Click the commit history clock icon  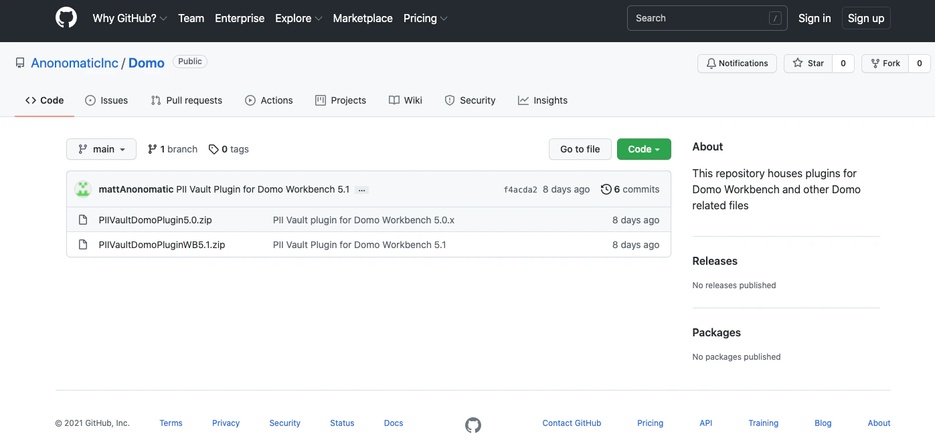point(606,189)
